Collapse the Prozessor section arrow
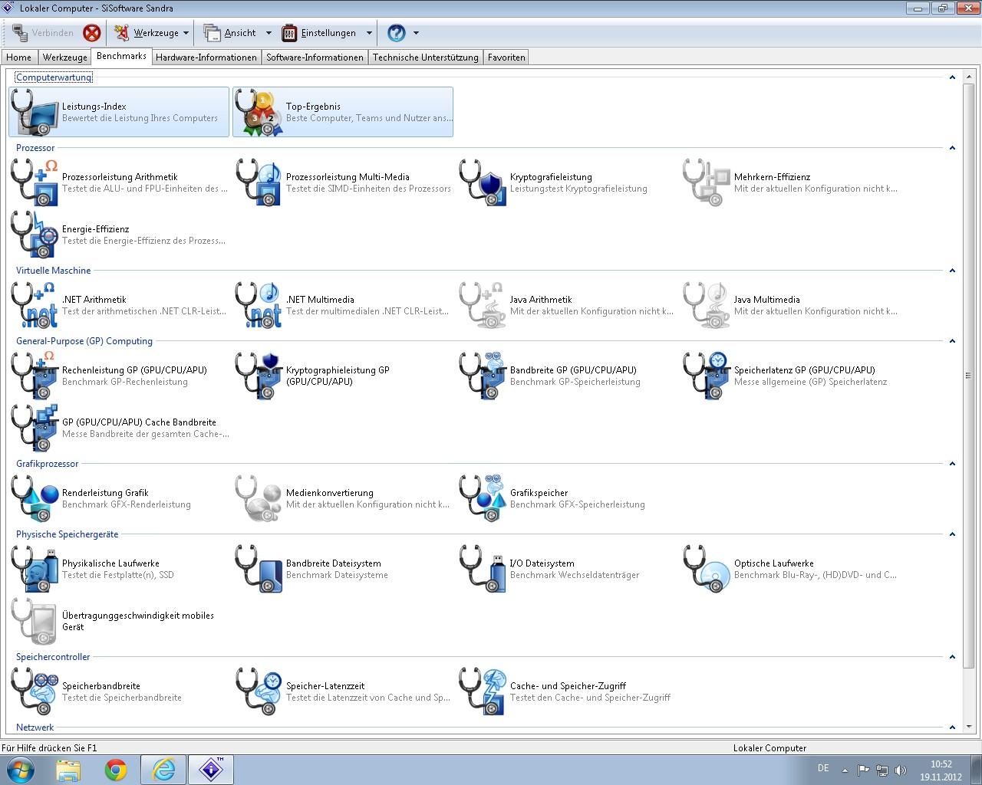This screenshot has height=785, width=982. coord(952,148)
